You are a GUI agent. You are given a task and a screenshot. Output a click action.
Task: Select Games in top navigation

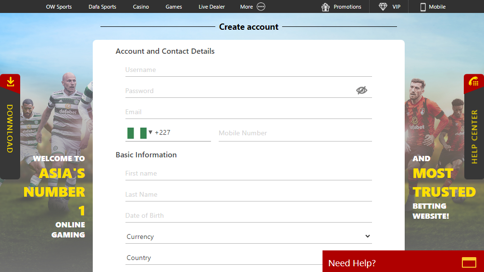[174, 6]
